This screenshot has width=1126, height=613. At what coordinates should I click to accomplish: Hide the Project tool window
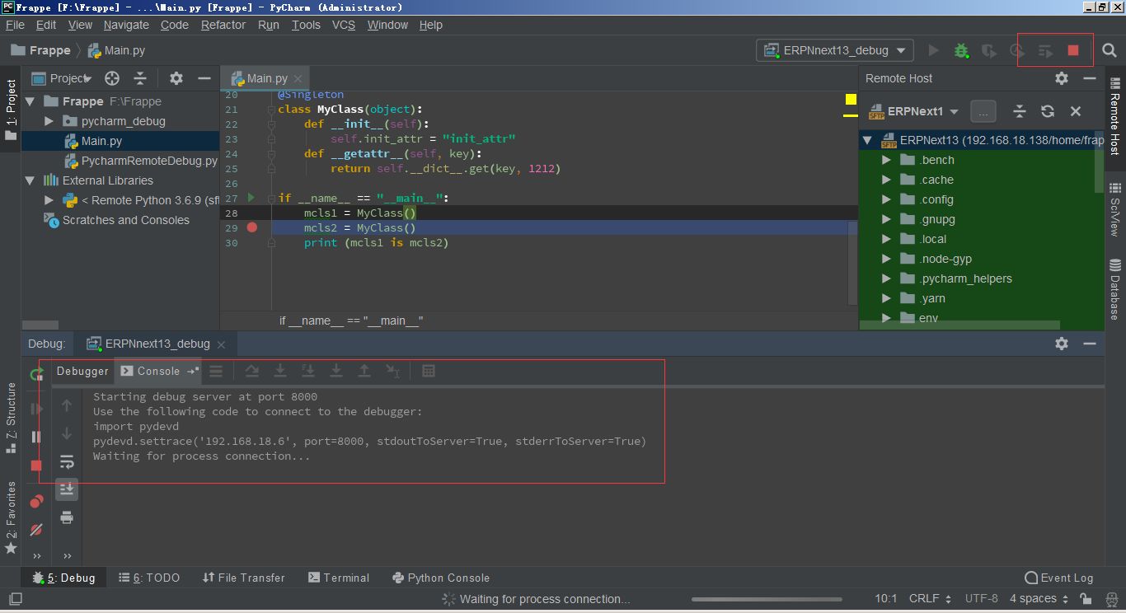coord(204,78)
